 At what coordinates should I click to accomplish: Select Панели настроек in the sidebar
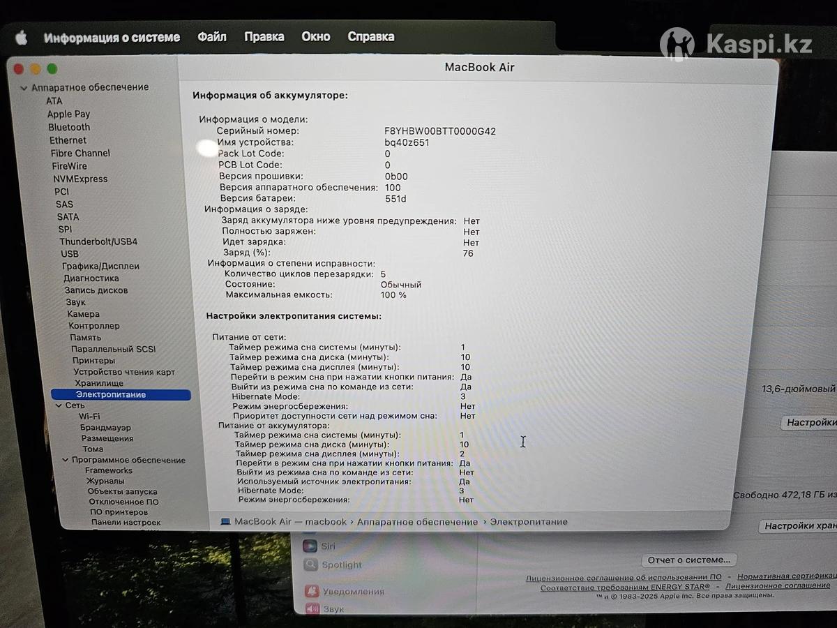tap(126, 523)
